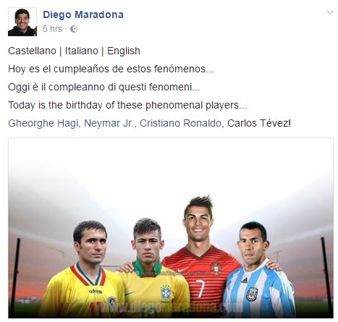Click the Spanish 'Hoy es el cumpleaños' line
The image size is (338, 322).
(x=111, y=69)
